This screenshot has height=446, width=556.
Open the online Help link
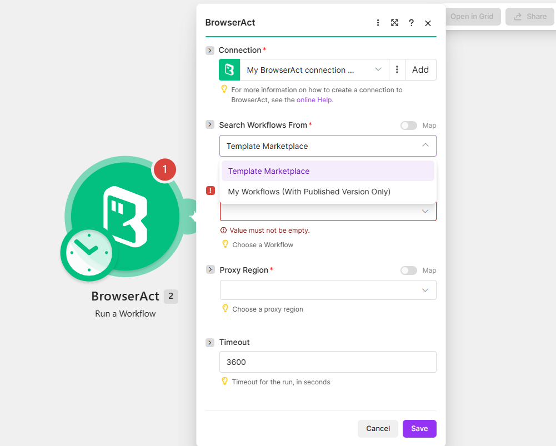click(x=314, y=100)
